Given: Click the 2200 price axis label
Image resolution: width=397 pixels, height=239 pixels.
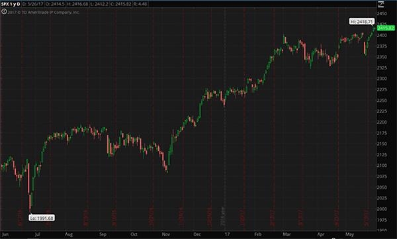Looking at the screenshot, I should 382,122.
